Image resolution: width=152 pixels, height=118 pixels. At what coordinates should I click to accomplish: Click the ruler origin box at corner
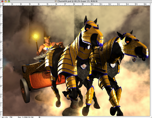click(x=2, y=4)
